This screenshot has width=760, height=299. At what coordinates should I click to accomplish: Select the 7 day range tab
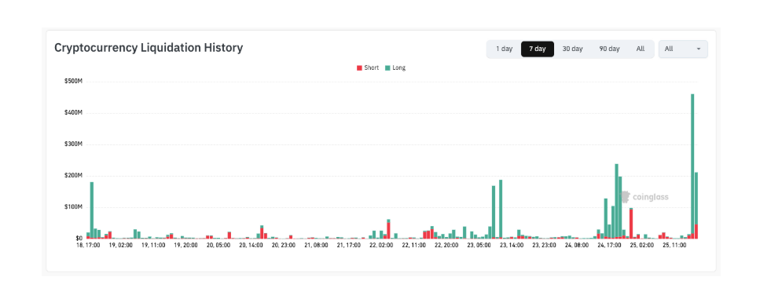537,49
